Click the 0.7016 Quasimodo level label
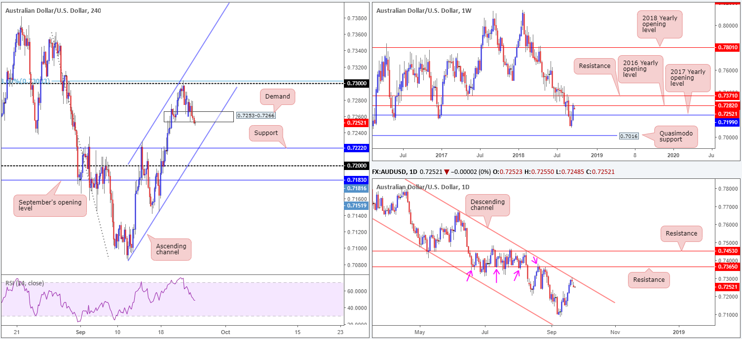 pos(628,136)
